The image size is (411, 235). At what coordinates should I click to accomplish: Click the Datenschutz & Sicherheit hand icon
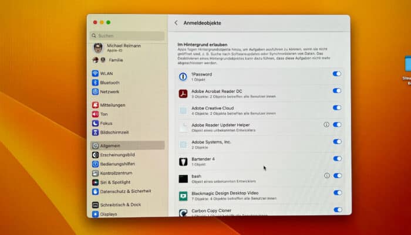pos(95,192)
